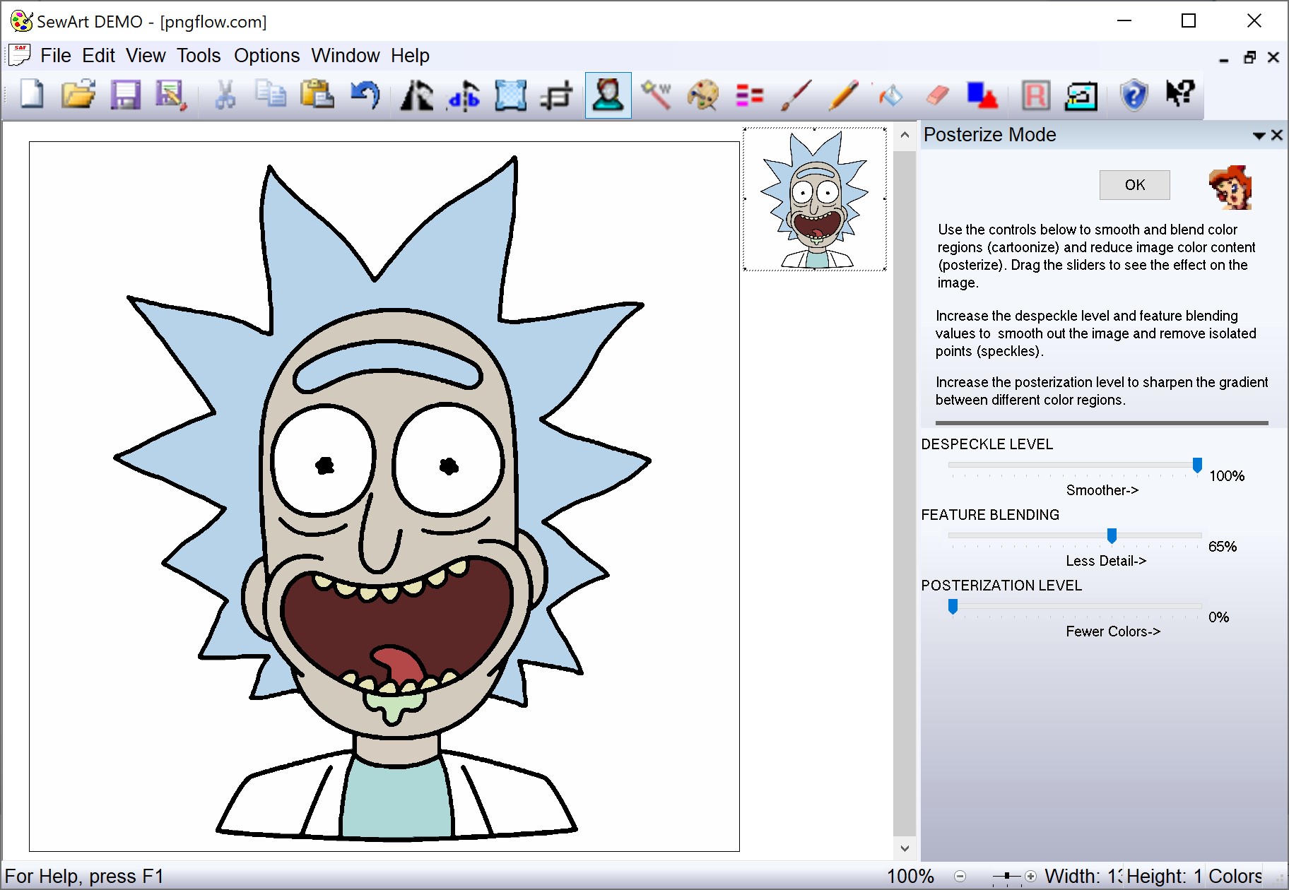1289x890 pixels.
Task: Open the View menu
Action: tap(146, 56)
